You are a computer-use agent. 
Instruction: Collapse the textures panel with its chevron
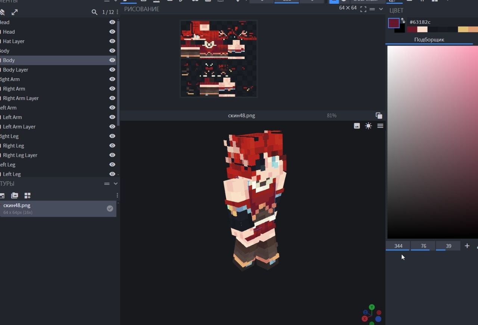click(115, 184)
